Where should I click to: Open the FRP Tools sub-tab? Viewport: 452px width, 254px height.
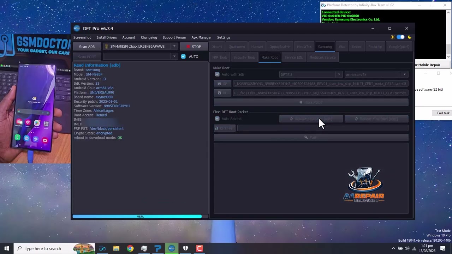pyautogui.click(x=220, y=58)
